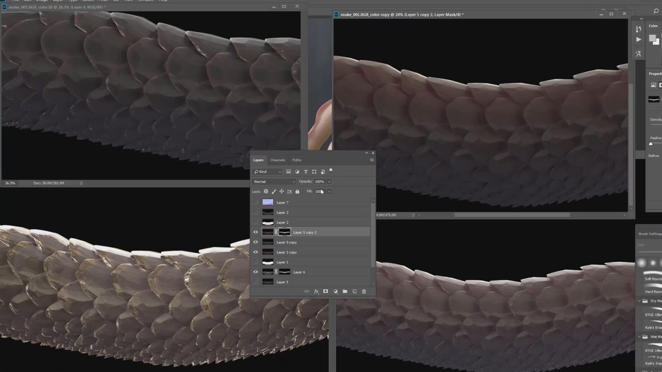Hide Layer 6
This screenshot has height=372, width=662.
tap(255, 272)
